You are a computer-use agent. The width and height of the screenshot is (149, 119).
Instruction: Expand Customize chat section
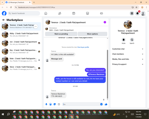128,49
